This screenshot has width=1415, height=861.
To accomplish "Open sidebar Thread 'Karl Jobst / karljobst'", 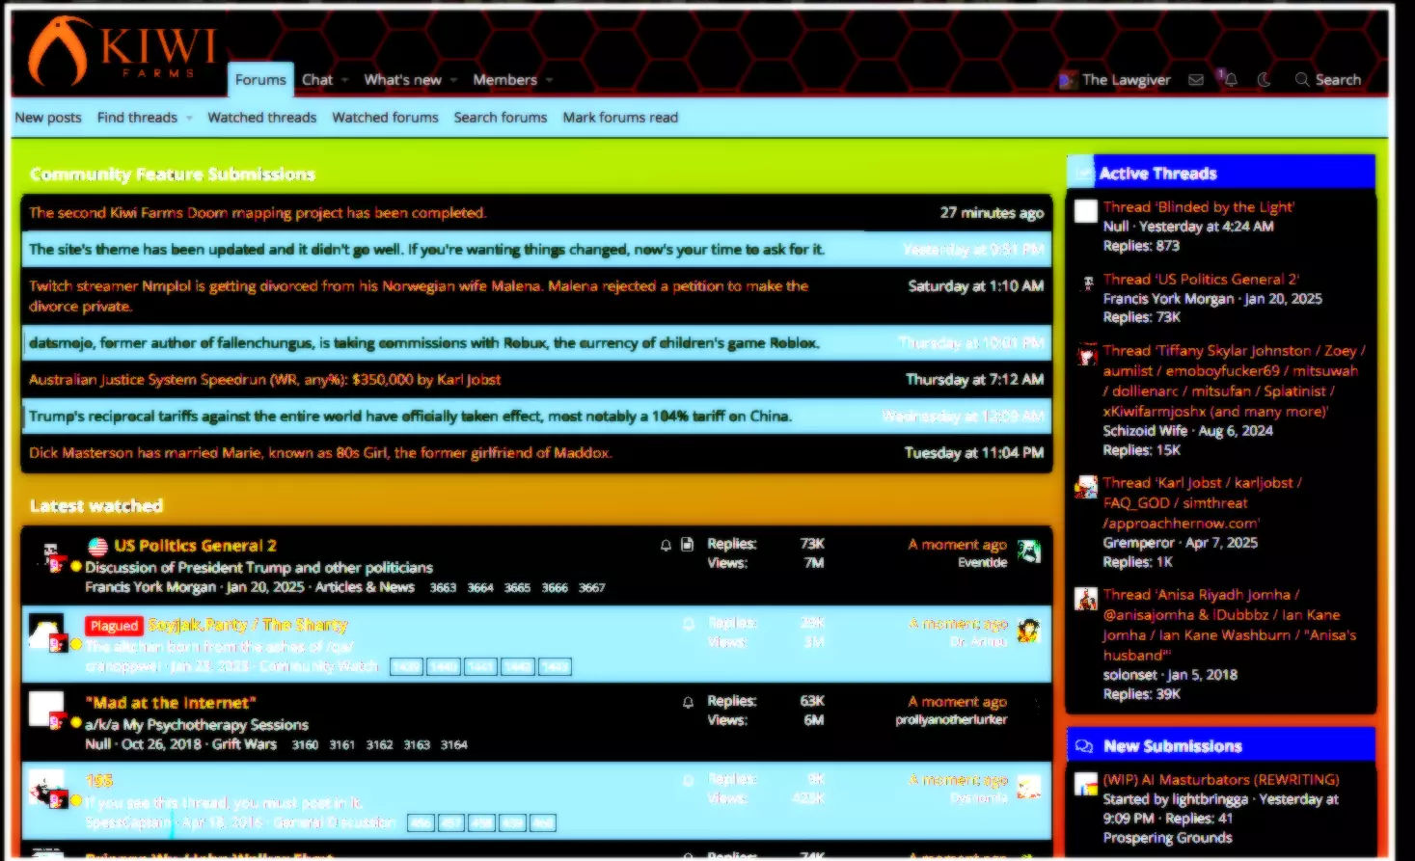I will (x=1203, y=503).
